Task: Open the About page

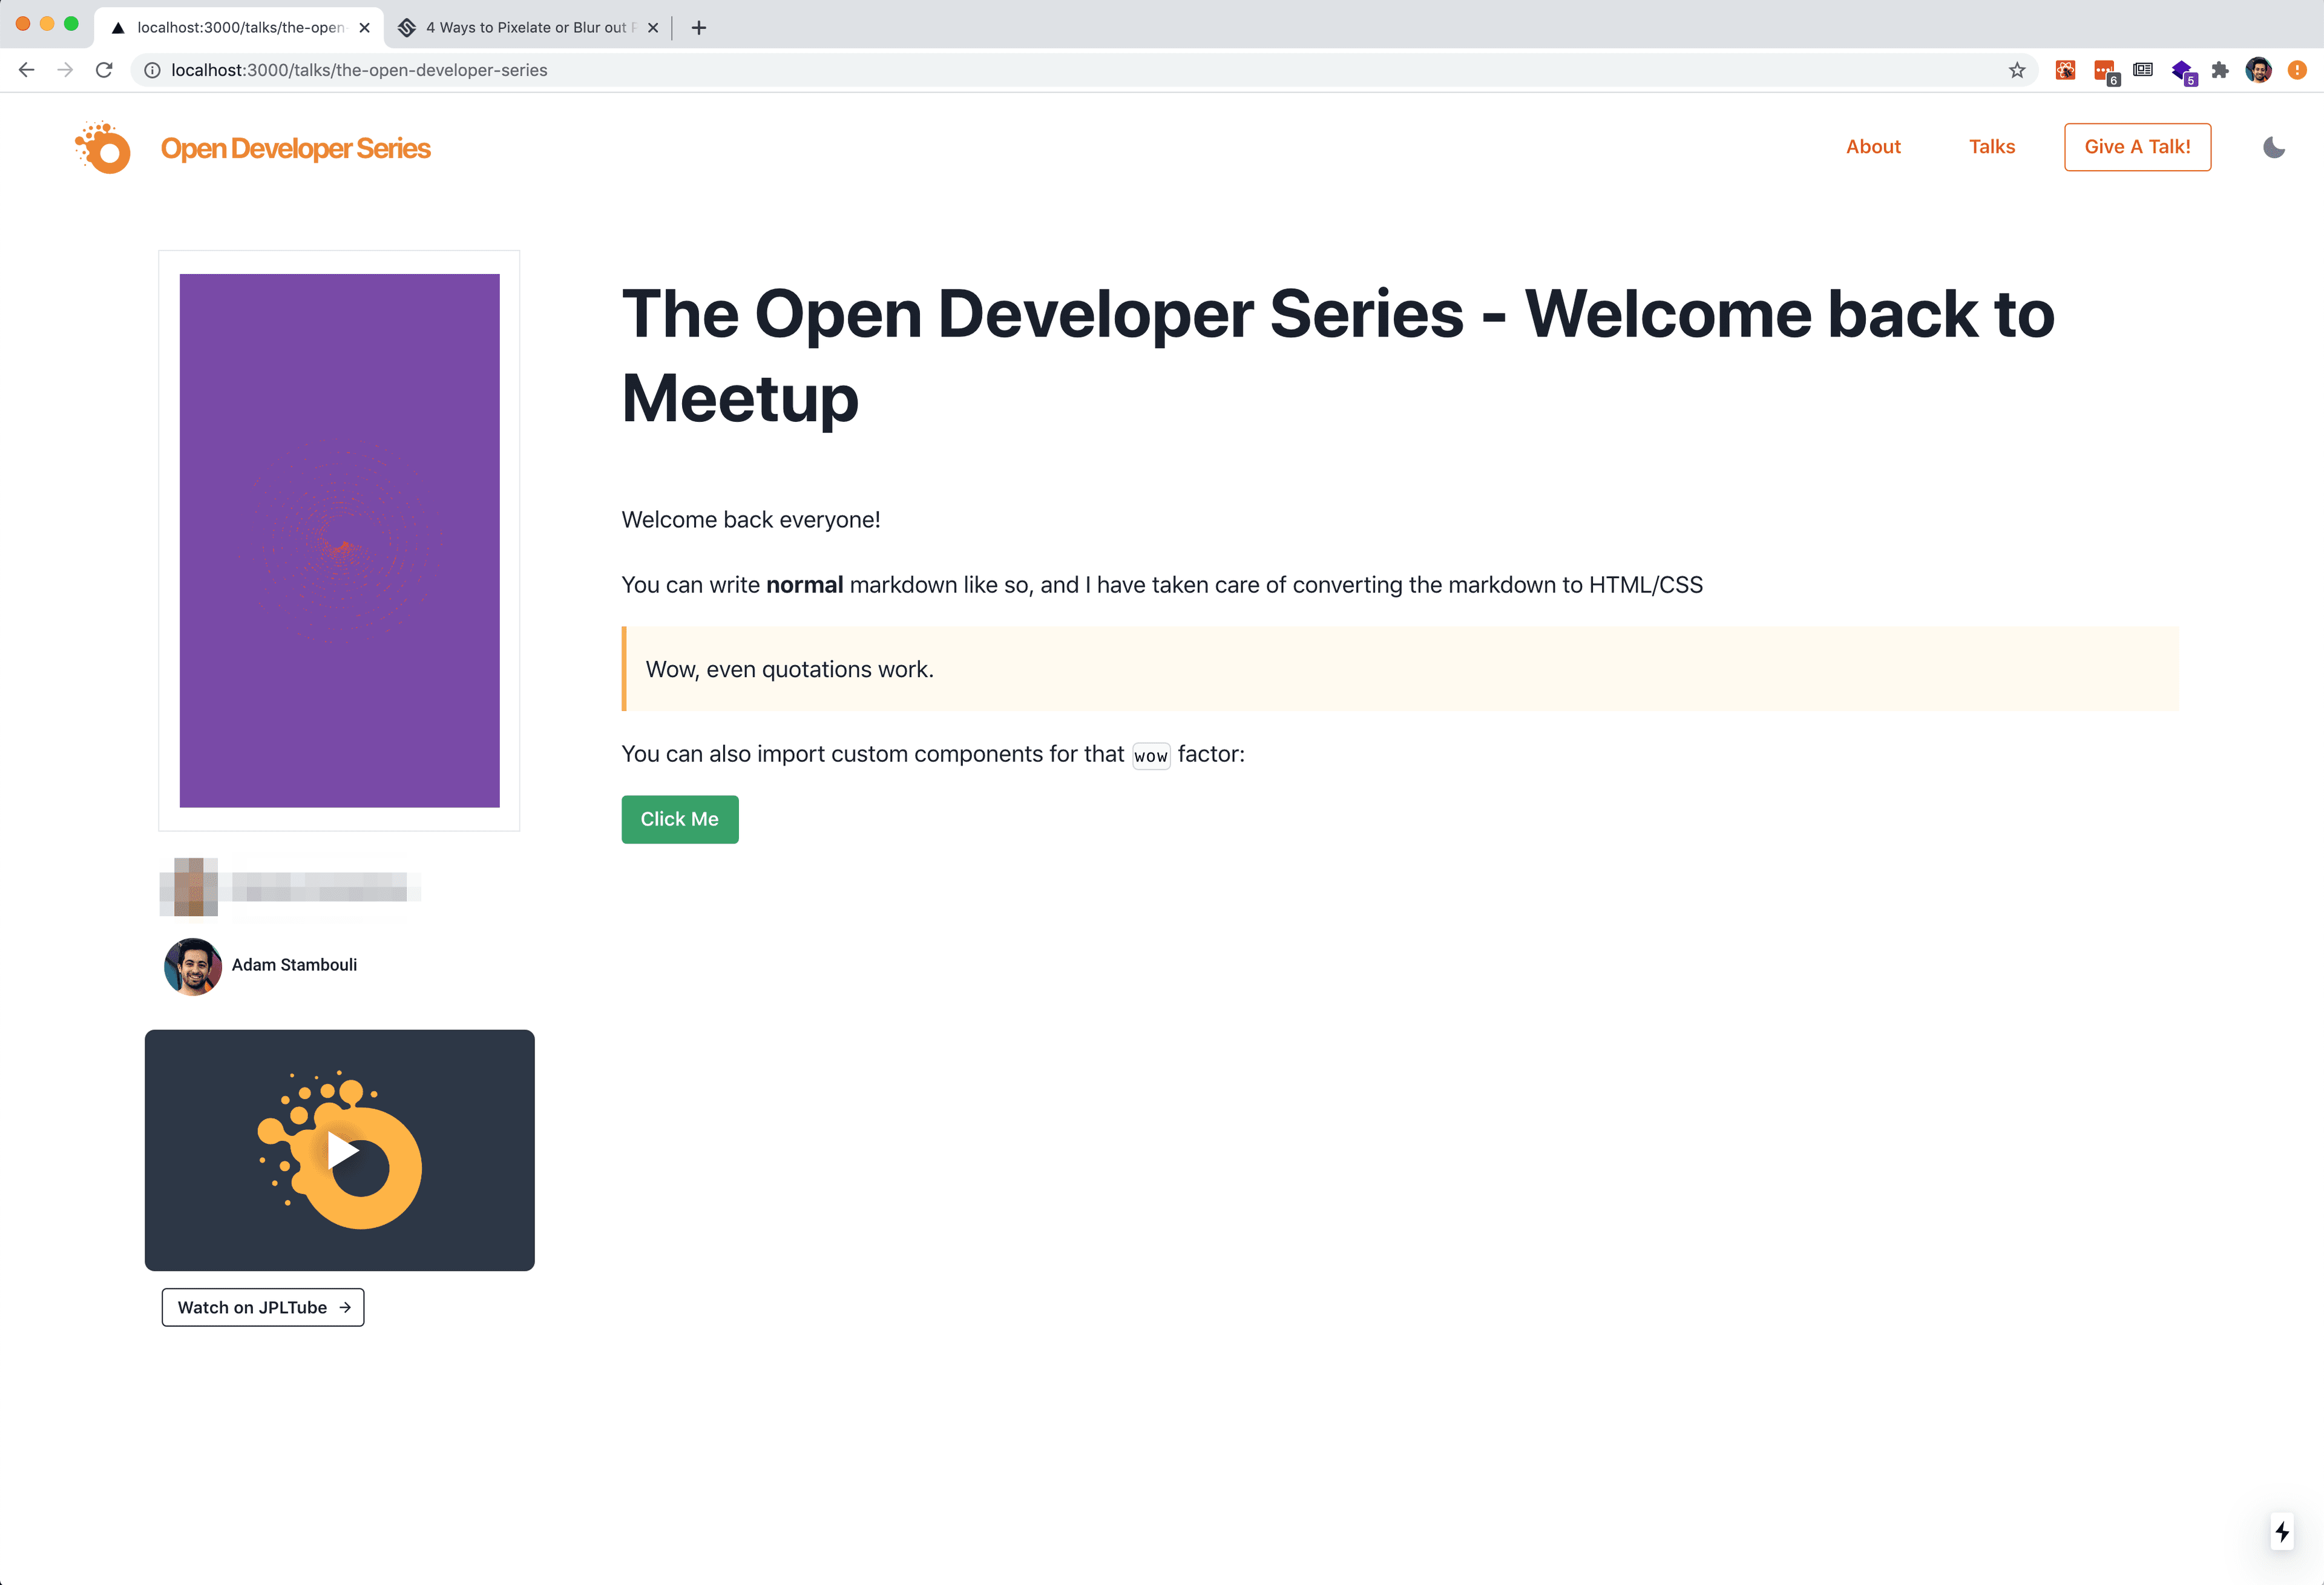Action: coord(1872,147)
